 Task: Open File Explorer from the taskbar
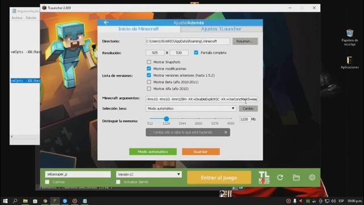pyautogui.click(x=25, y=201)
